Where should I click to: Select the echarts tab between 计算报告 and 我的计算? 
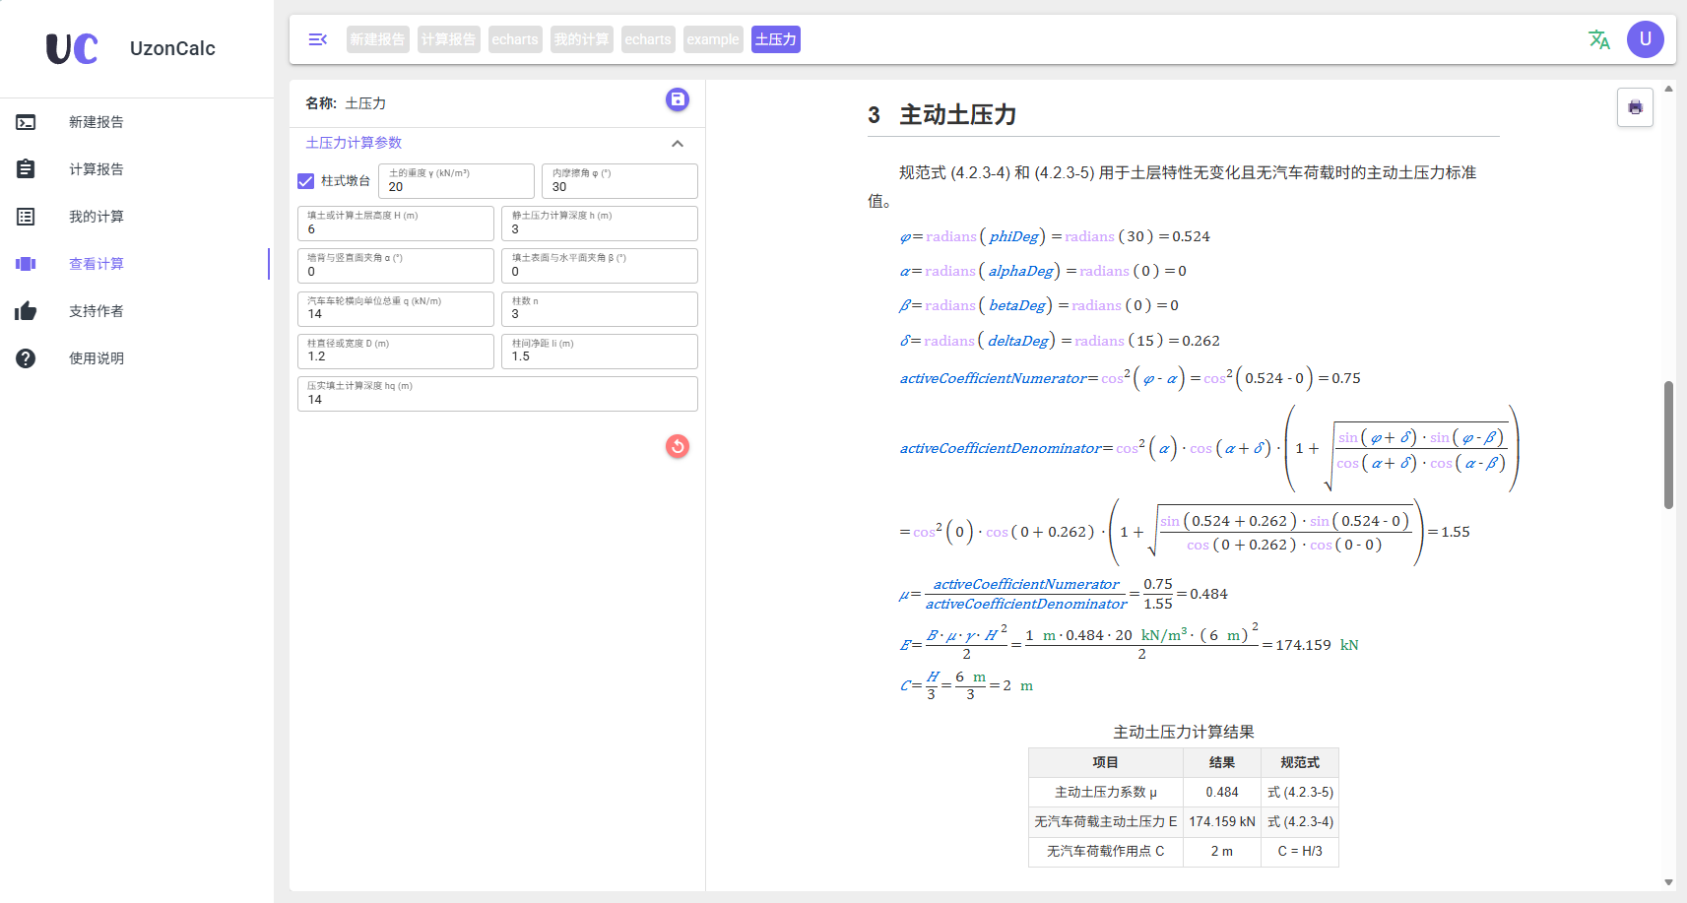click(515, 39)
